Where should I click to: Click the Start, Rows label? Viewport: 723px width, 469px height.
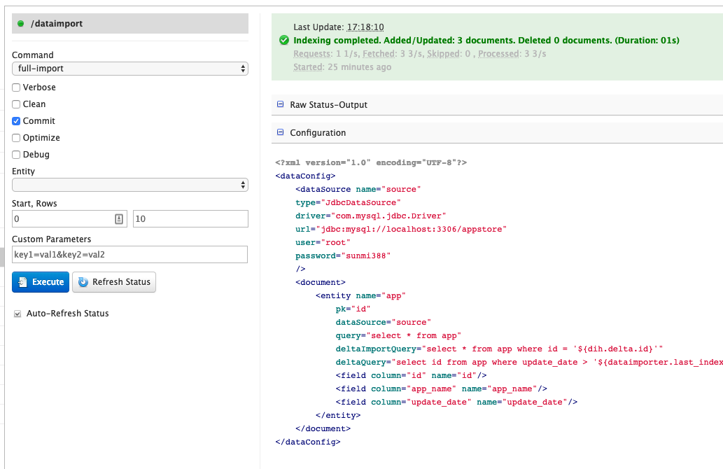click(34, 204)
